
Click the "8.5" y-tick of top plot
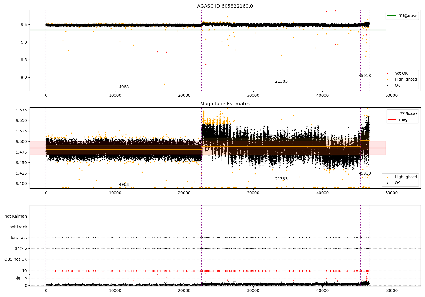[24, 60]
